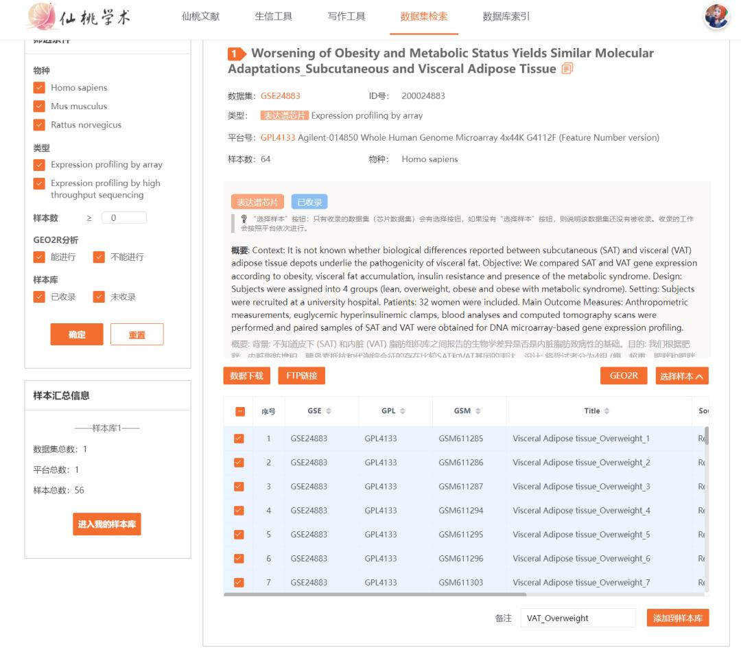Open the user avatar menu
This screenshot has width=741, height=650.
[x=716, y=16]
